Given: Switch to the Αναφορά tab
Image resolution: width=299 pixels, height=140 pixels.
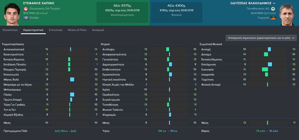Looking at the screenshot, I should point(98,30).
